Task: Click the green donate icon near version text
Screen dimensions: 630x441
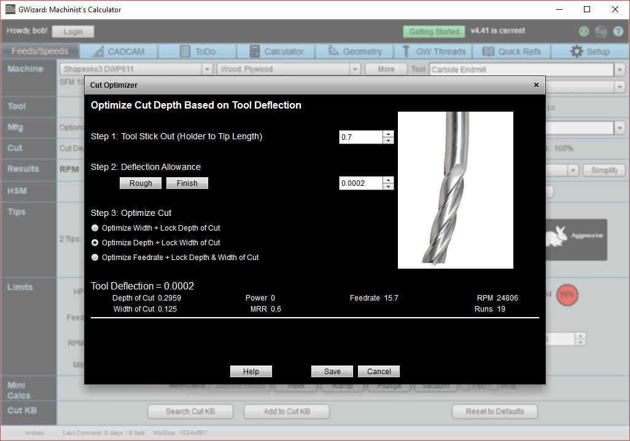Action: (x=583, y=31)
